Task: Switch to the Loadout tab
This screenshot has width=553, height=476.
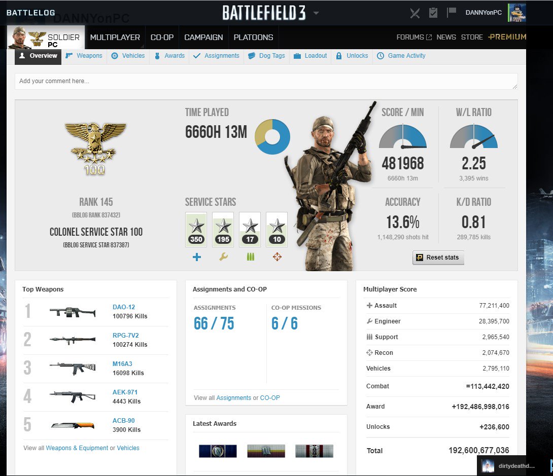Action: (x=310, y=56)
